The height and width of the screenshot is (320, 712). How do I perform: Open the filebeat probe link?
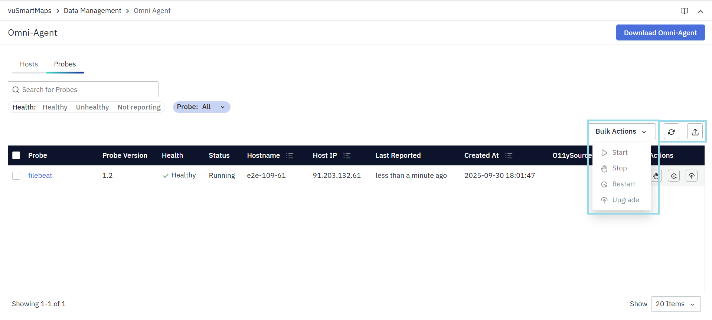pos(40,176)
